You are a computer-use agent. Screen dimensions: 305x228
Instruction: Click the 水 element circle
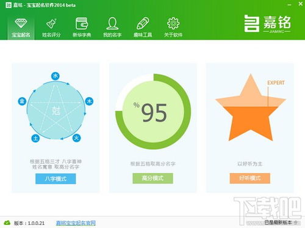56,76
